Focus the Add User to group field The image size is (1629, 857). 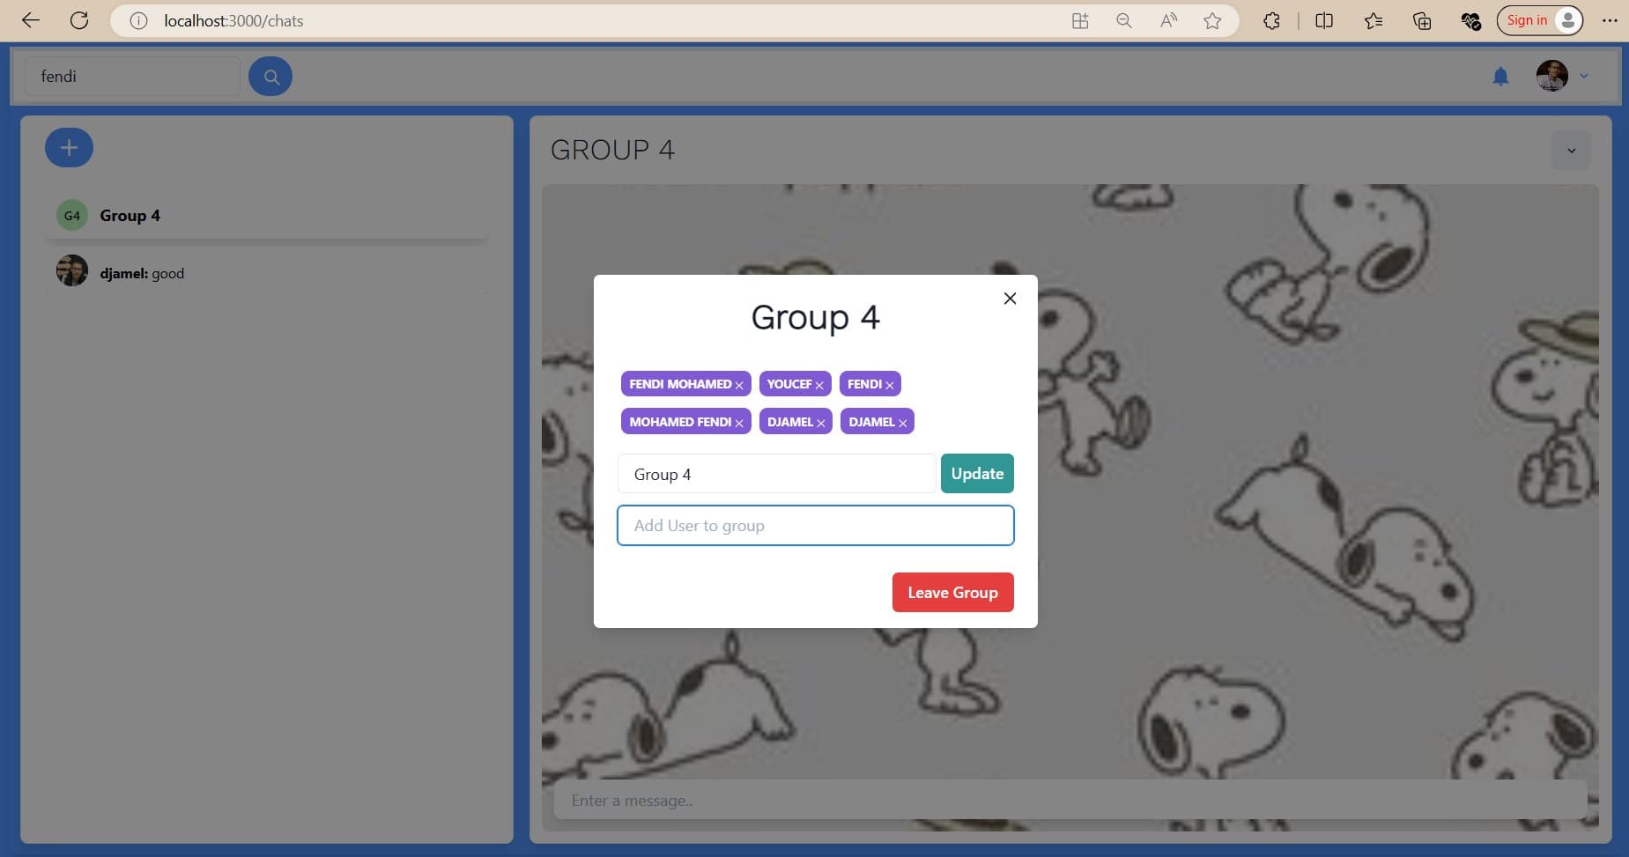tap(815, 526)
